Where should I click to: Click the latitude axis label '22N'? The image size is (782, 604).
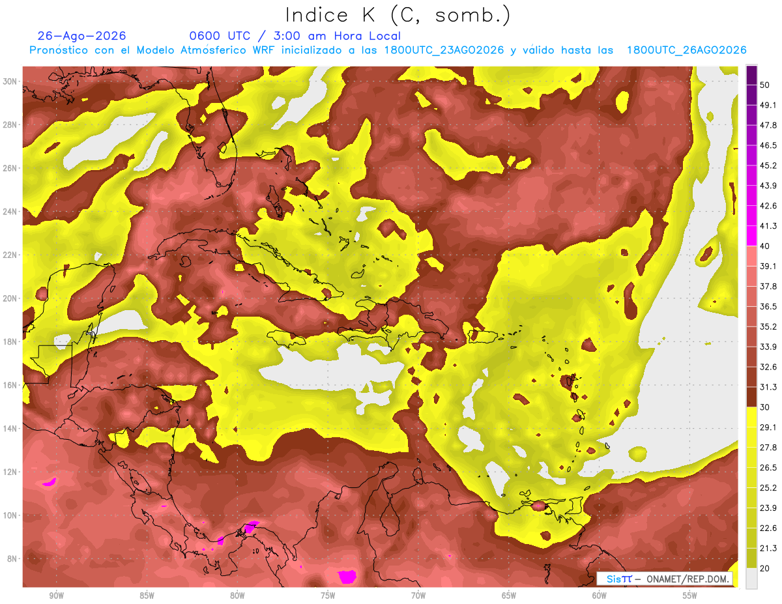[x=10, y=255]
